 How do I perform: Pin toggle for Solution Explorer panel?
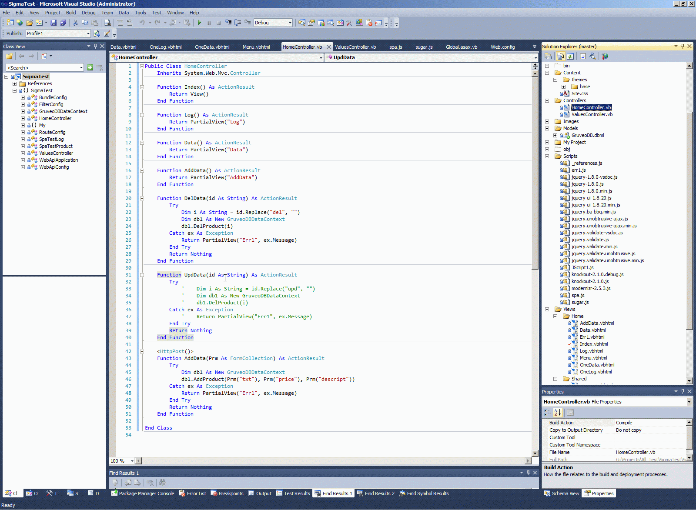coord(683,46)
